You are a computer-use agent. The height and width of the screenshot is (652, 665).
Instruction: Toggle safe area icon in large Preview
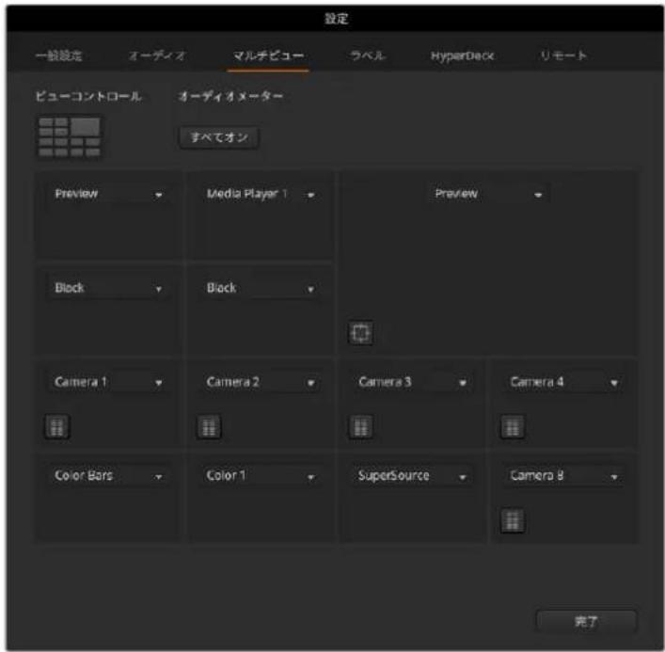coord(360,332)
